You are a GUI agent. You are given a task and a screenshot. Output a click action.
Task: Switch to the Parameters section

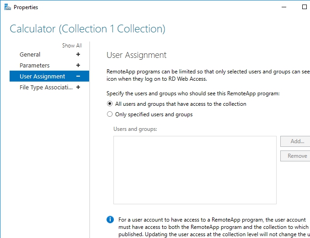coord(35,66)
